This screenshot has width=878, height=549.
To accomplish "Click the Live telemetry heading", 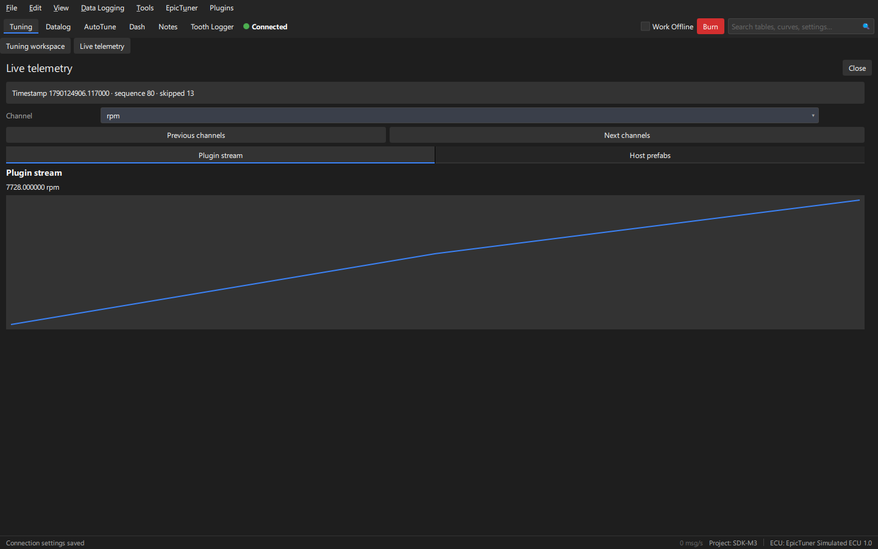I will point(39,68).
